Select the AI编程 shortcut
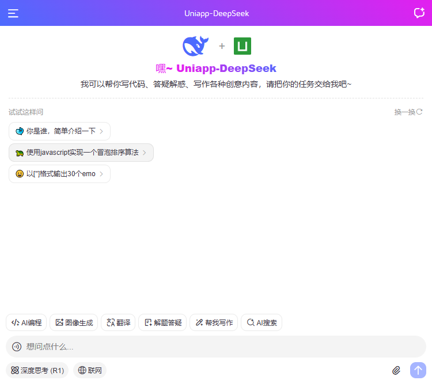This screenshot has width=432, height=384. tap(26, 322)
